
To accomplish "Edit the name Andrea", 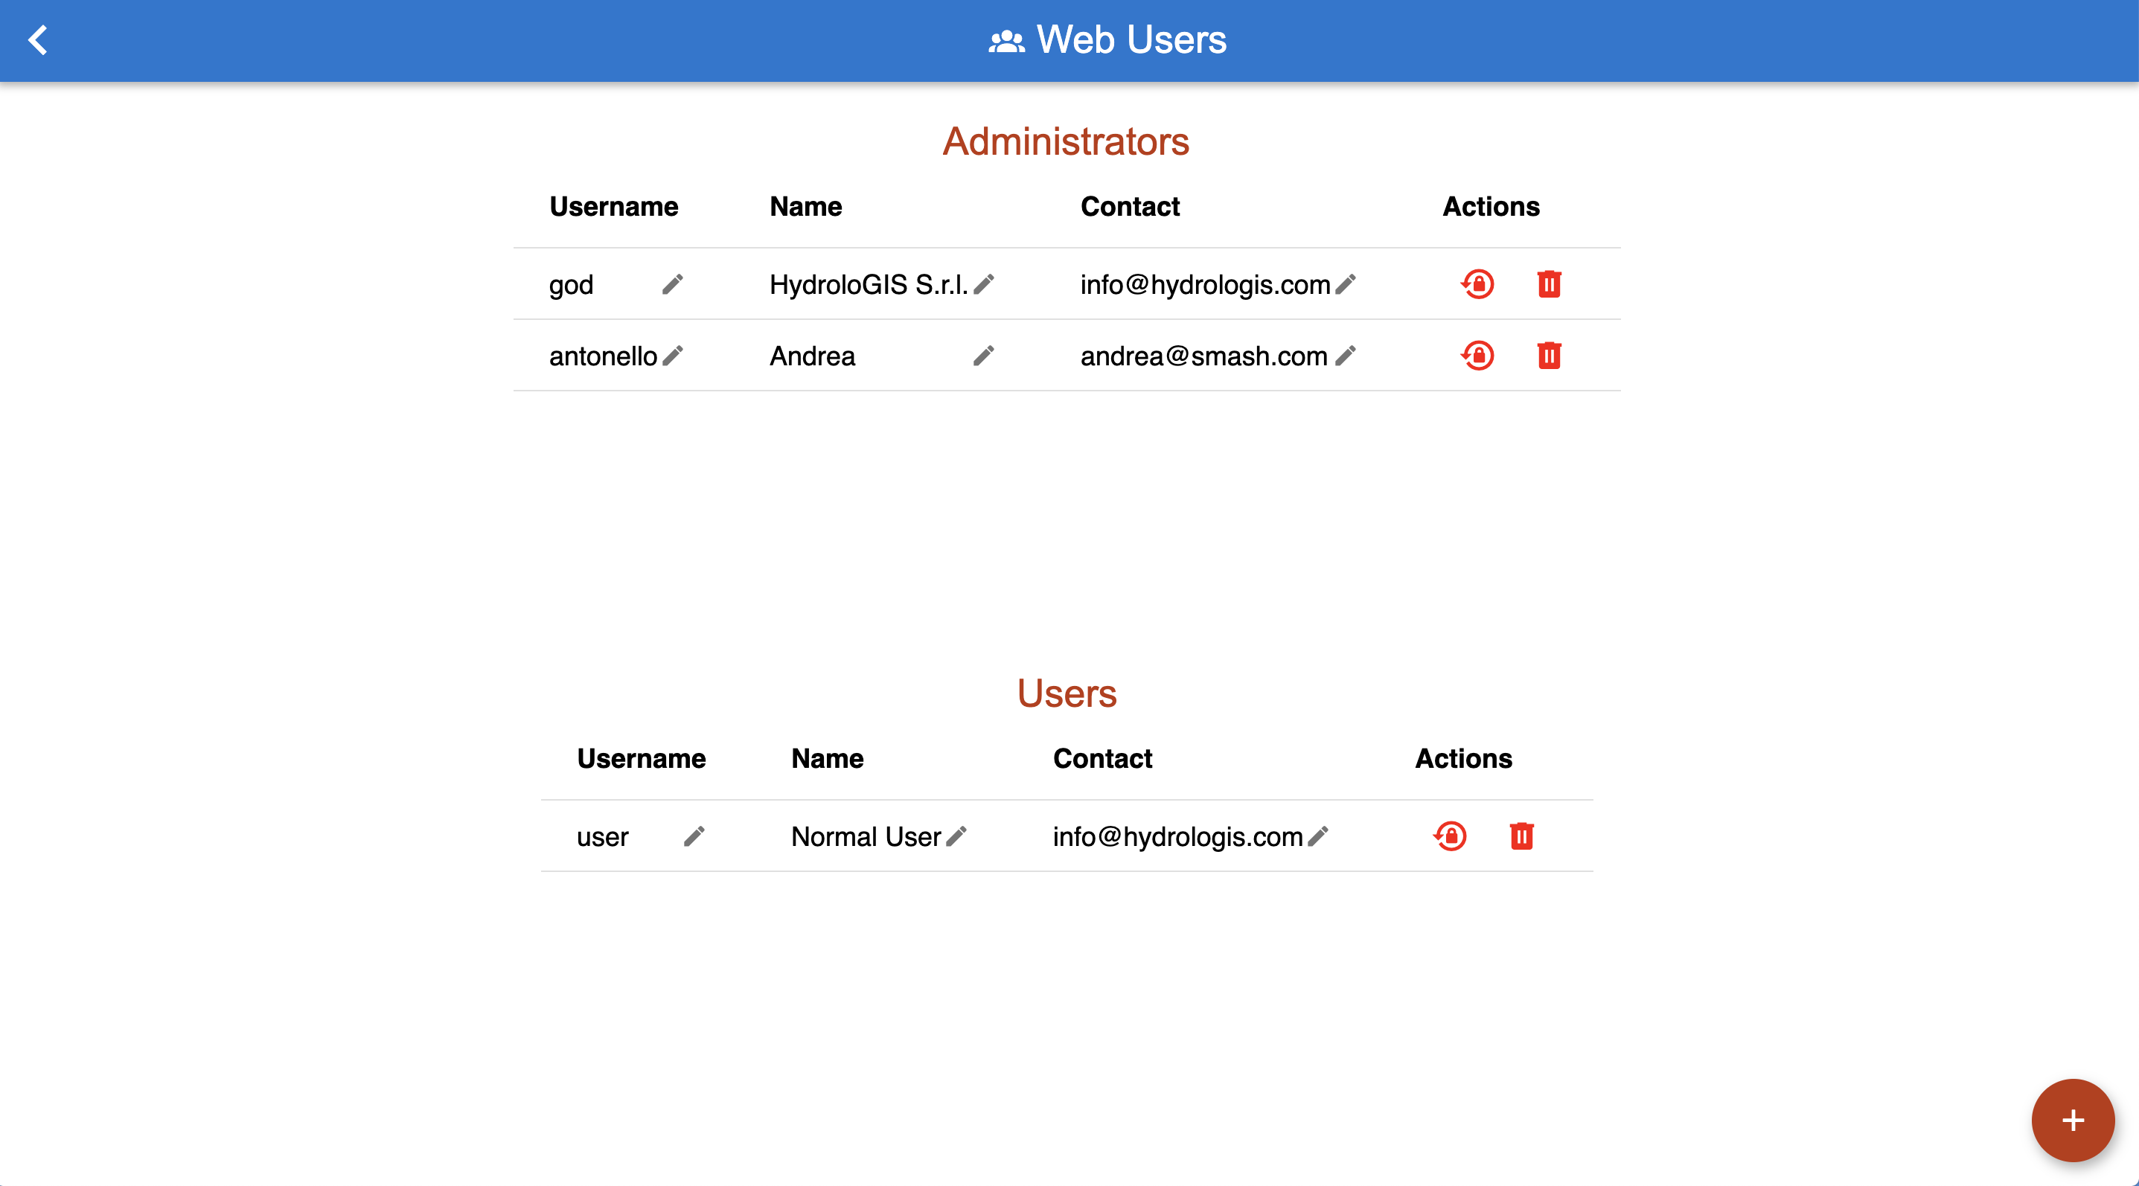I will pos(984,356).
